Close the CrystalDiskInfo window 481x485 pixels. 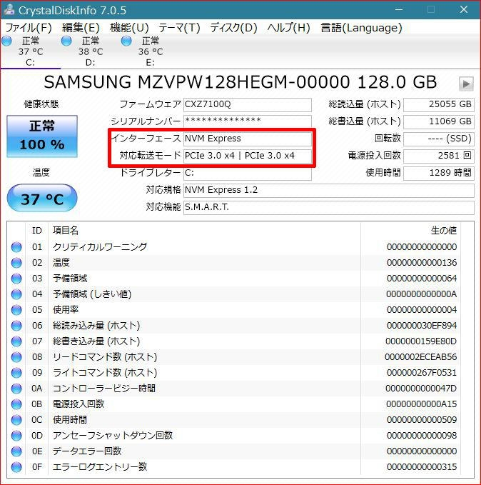pyautogui.click(x=464, y=9)
